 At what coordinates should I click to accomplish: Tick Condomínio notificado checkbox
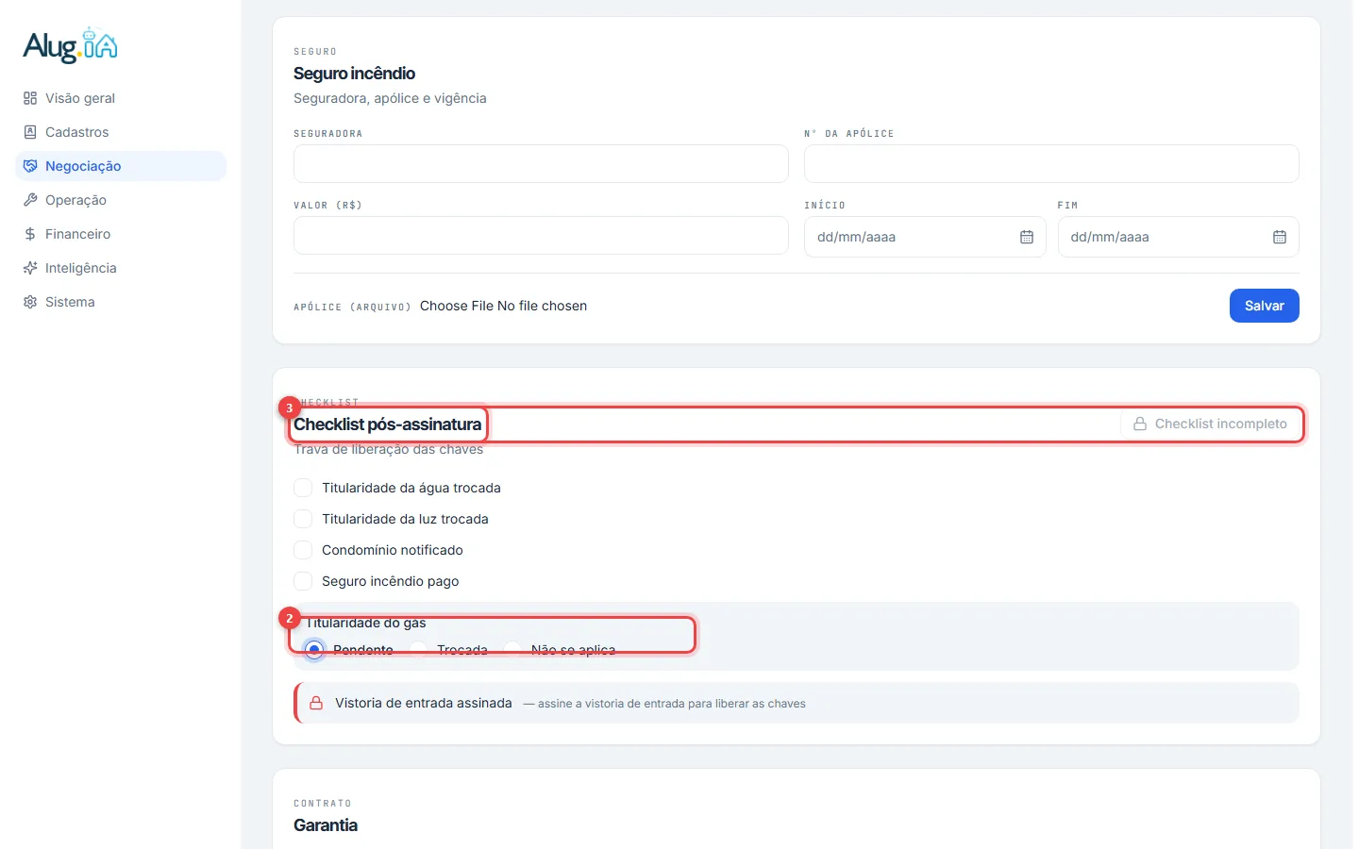pyautogui.click(x=303, y=550)
